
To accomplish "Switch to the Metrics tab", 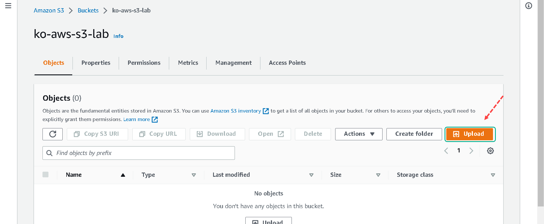I will coord(188,63).
